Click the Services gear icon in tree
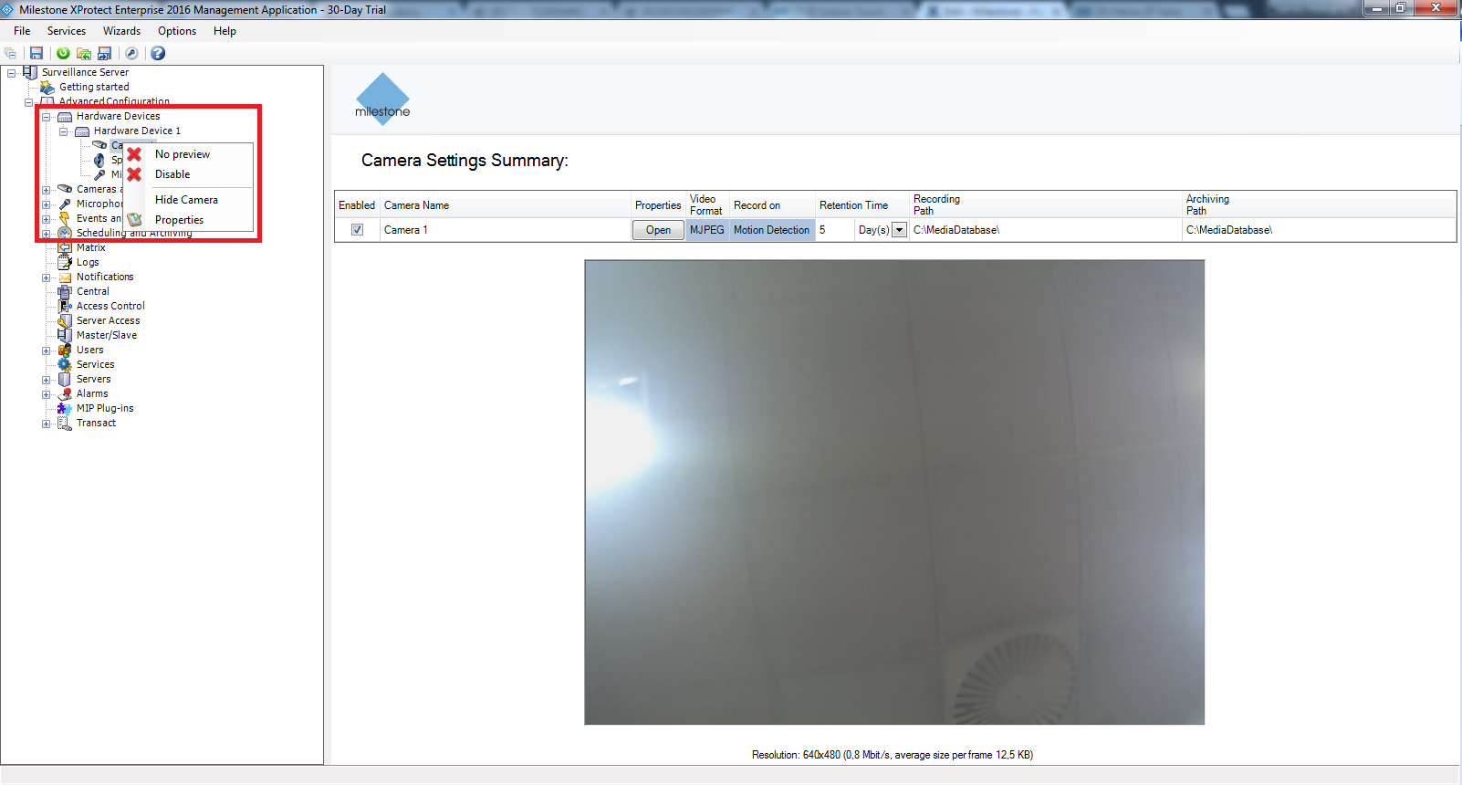 pyautogui.click(x=65, y=364)
